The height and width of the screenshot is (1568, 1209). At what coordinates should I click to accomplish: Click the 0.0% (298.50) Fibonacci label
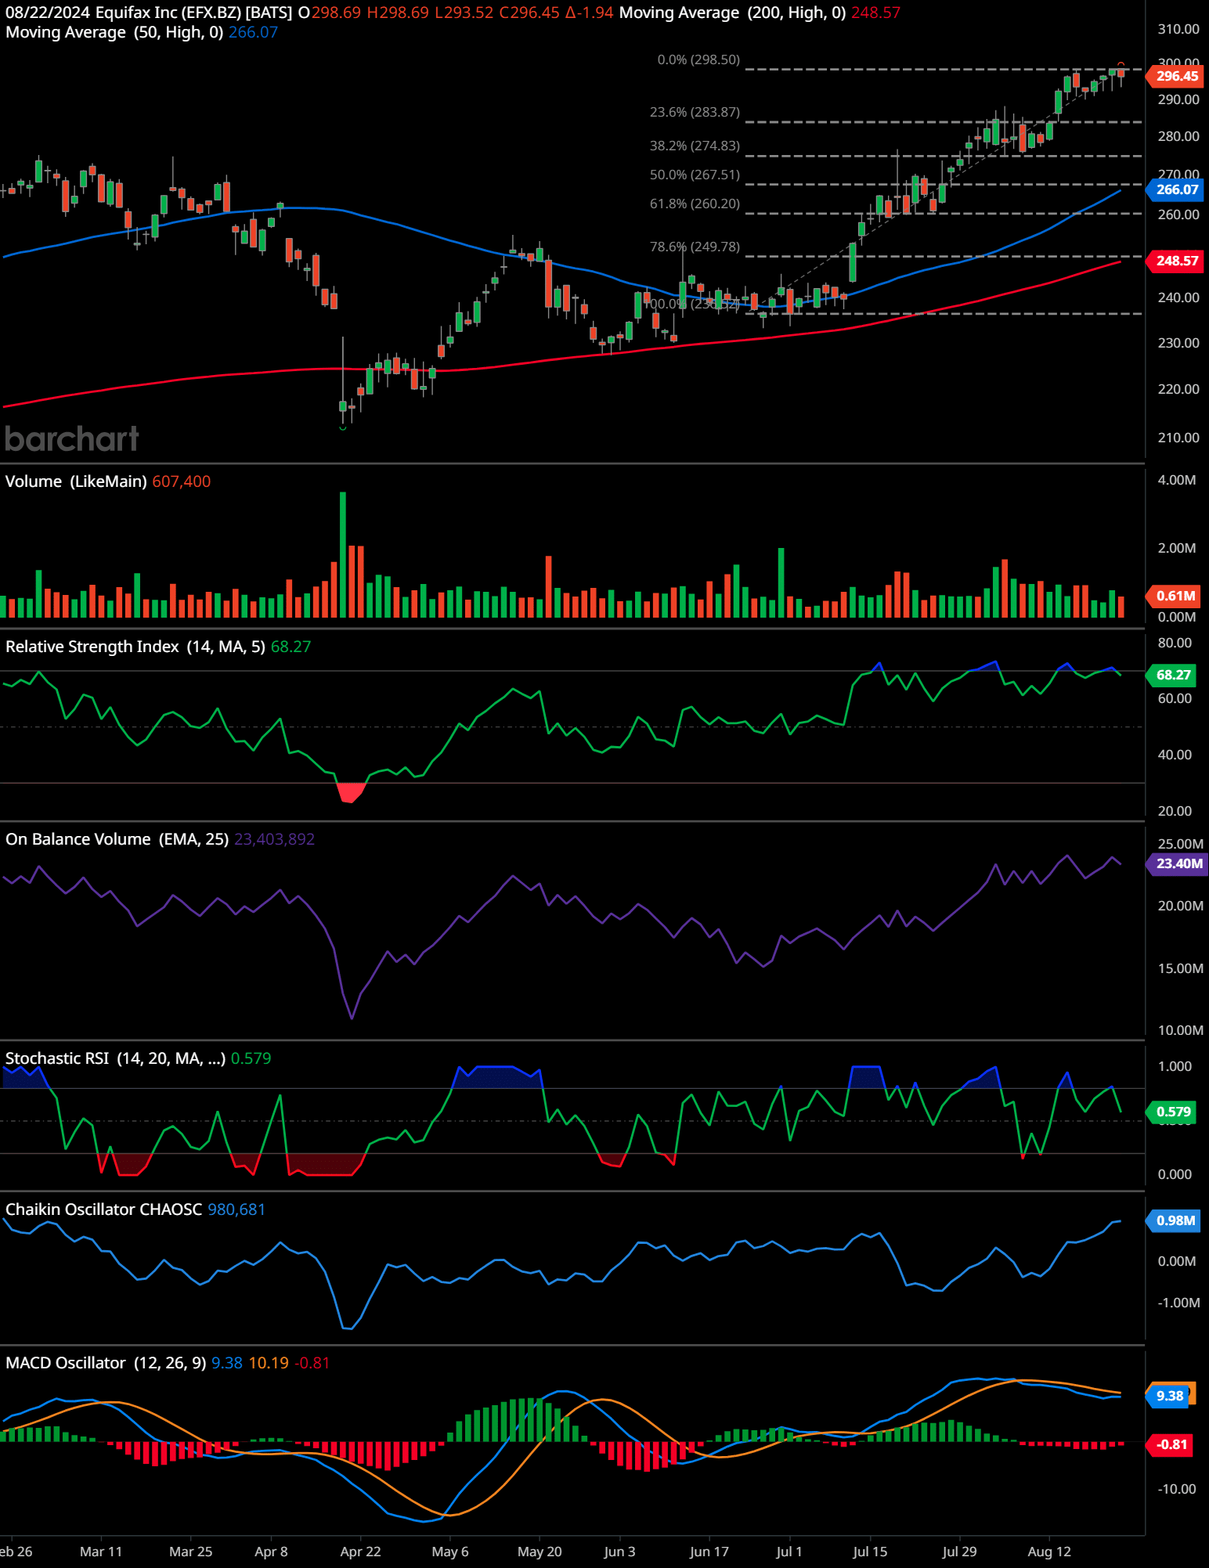pos(698,59)
